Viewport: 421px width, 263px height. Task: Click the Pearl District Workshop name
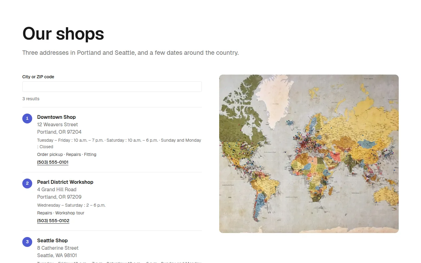pyautogui.click(x=65, y=182)
